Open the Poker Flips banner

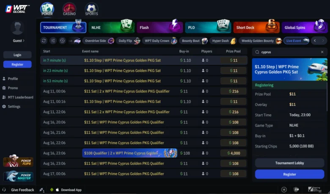18,161
